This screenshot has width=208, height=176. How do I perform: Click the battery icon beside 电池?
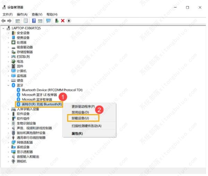(x=14, y=62)
